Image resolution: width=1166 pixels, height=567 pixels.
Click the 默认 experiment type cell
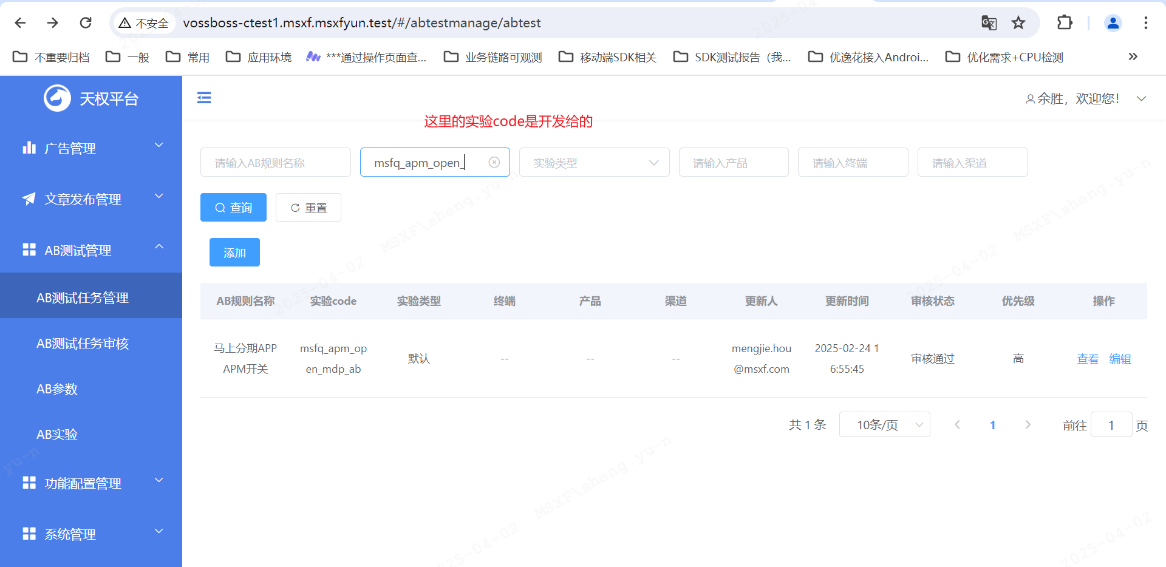(x=418, y=359)
